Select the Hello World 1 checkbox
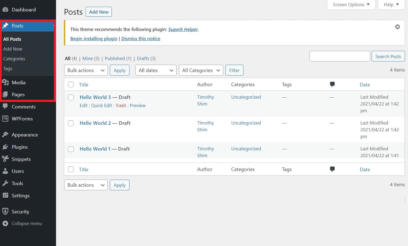408x246 pixels. pos(71,149)
